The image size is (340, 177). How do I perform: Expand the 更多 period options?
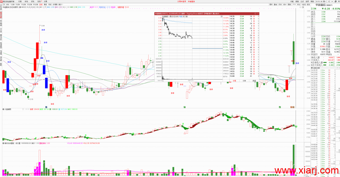(x=61, y=4)
